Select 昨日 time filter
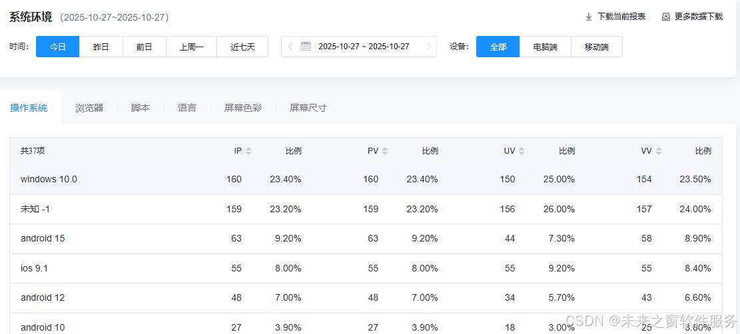Screen dimensions: 740x334 point(101,47)
